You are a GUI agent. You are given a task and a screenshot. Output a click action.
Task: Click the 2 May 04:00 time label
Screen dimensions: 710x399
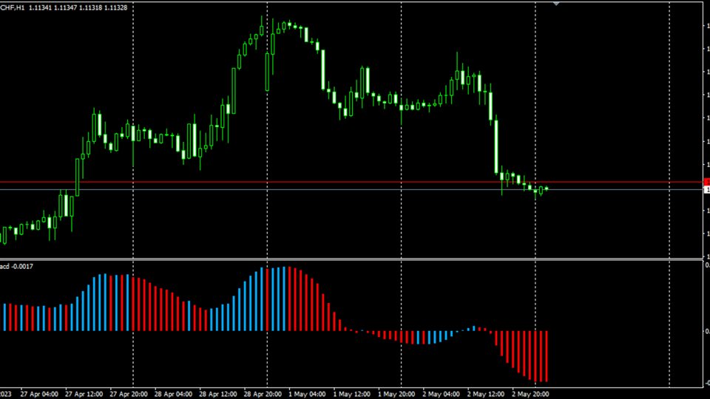click(x=441, y=394)
